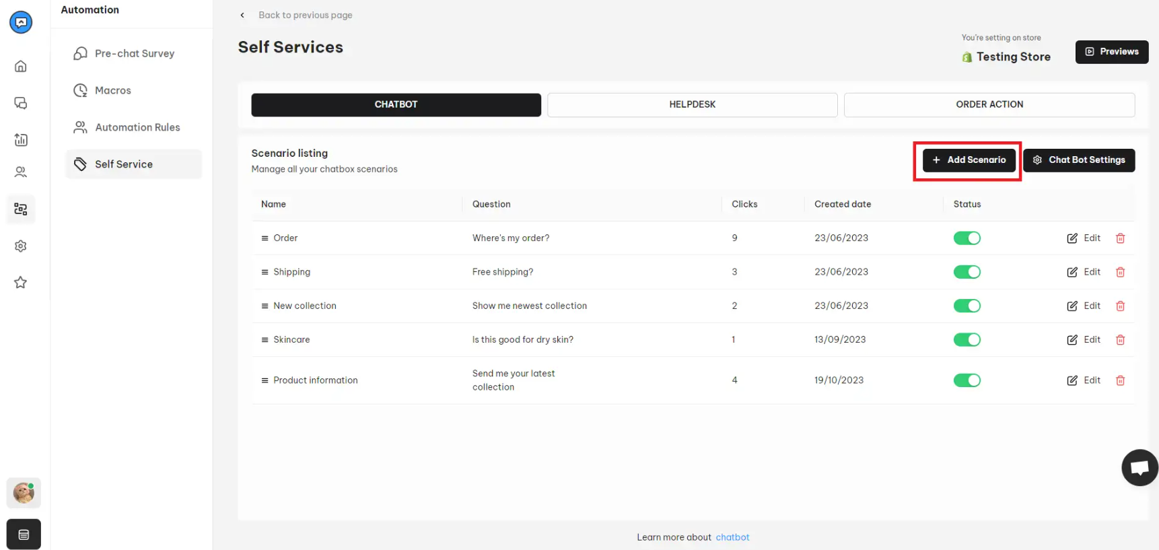This screenshot has height=550, width=1159.
Task: Open Chat Bot Settings
Action: tap(1078, 160)
